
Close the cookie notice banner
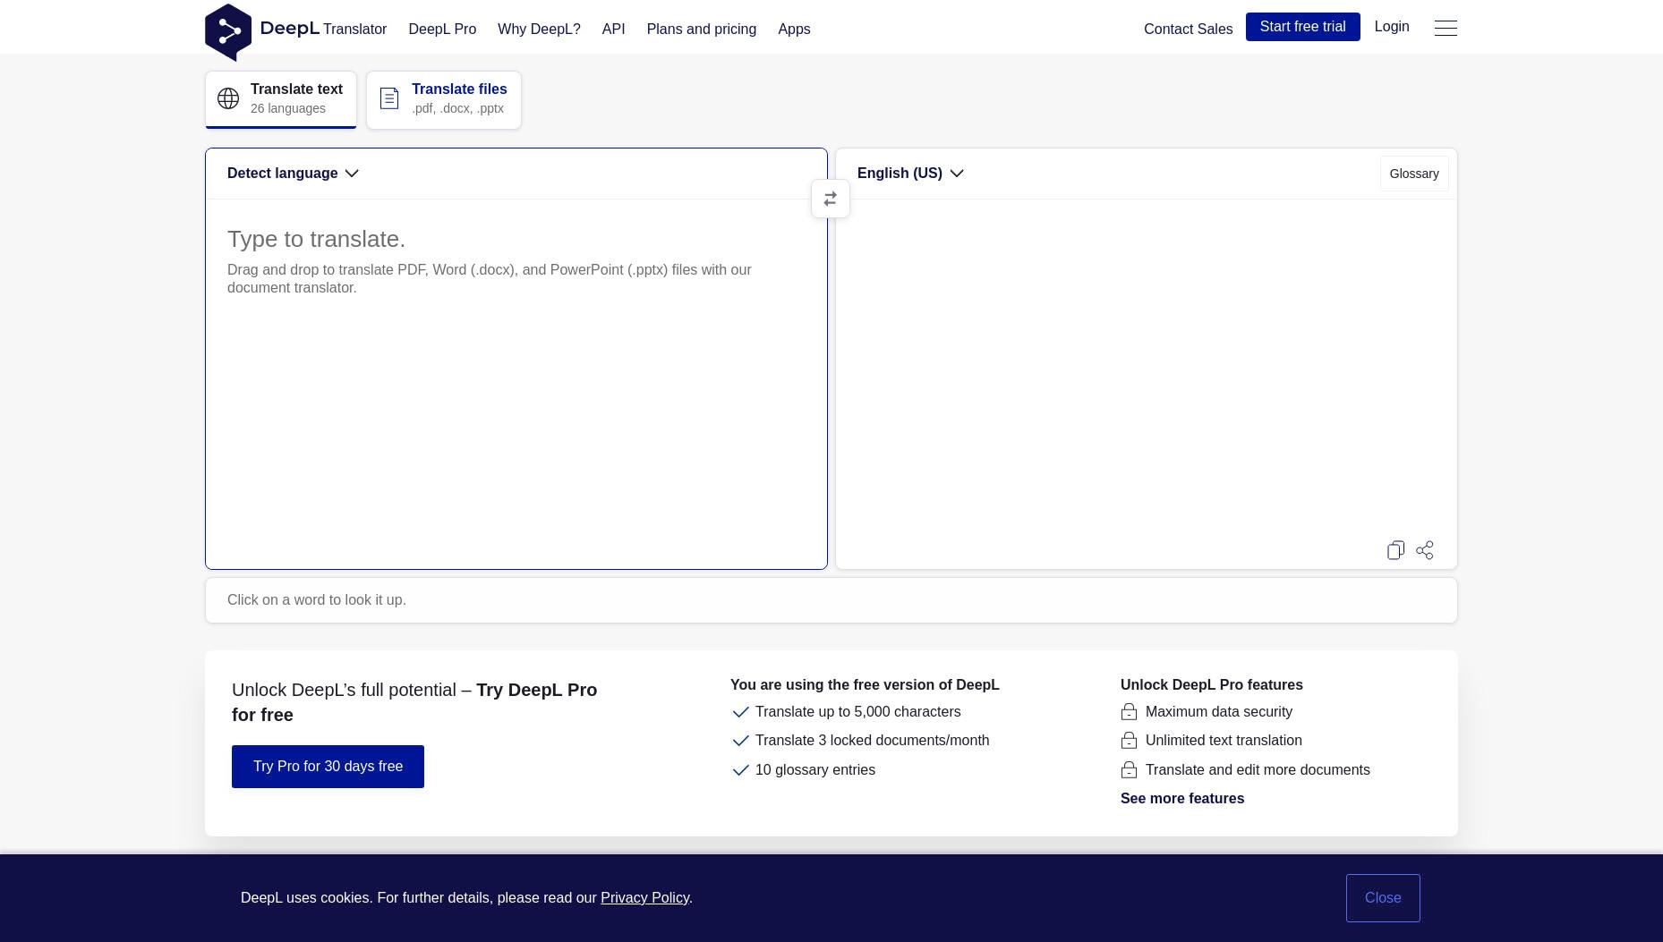pos(1383,898)
